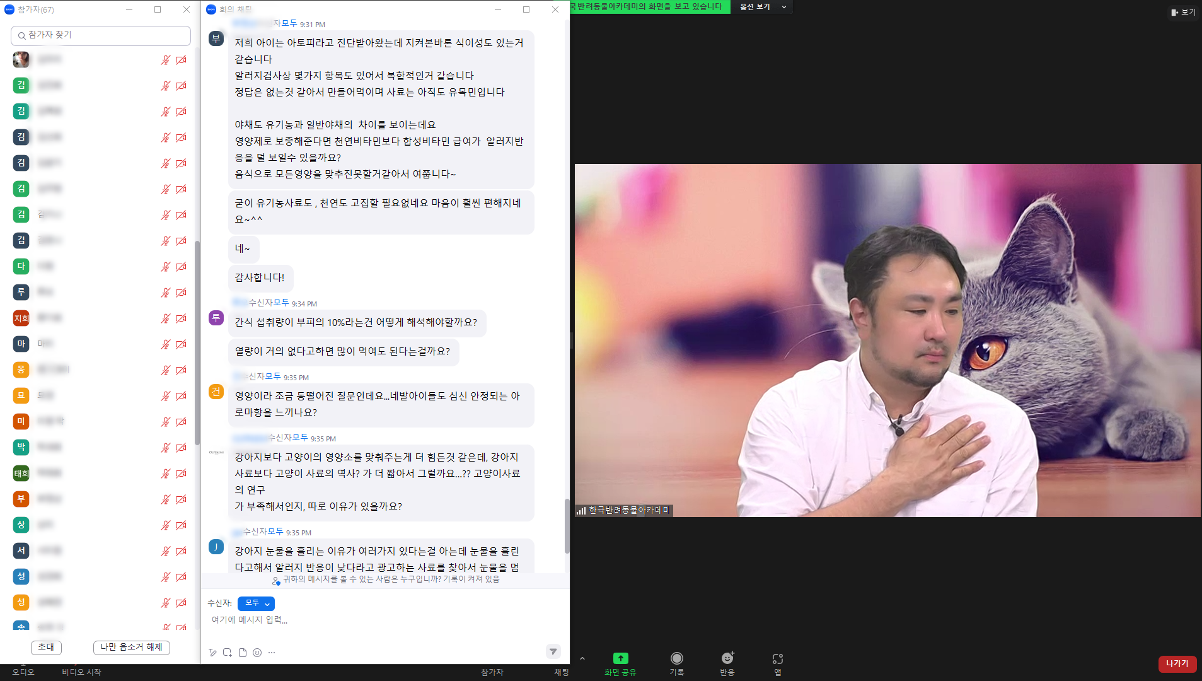Click the 몽 participant avatar
1202x681 pixels.
(x=21, y=370)
